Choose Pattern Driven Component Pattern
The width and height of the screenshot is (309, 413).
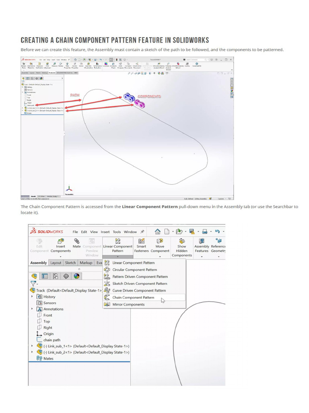pos(144,277)
